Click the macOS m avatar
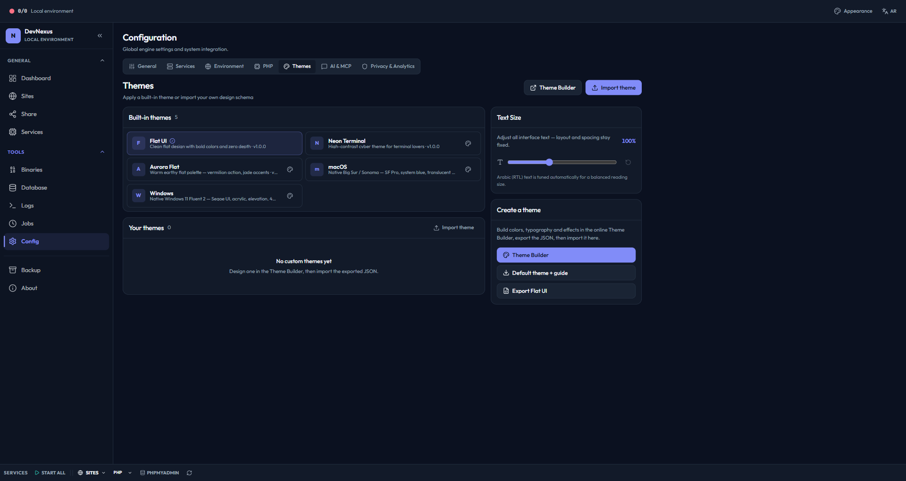This screenshot has width=906, height=481. (x=317, y=169)
